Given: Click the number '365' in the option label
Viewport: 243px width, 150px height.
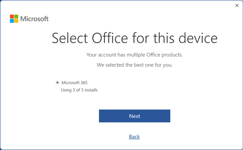Looking at the screenshot, I should pyautogui.click(x=84, y=83).
